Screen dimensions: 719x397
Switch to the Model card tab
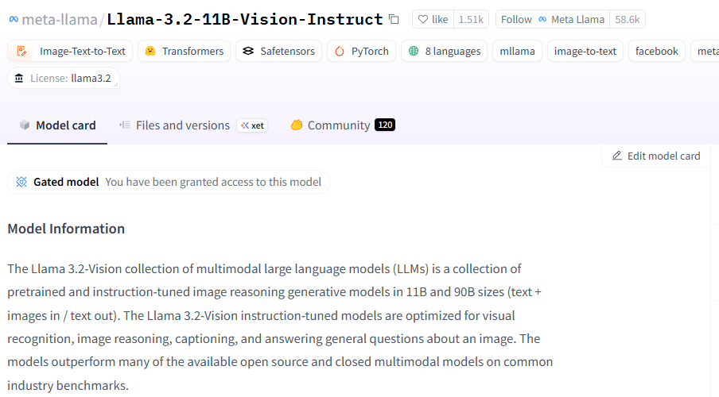click(x=57, y=125)
